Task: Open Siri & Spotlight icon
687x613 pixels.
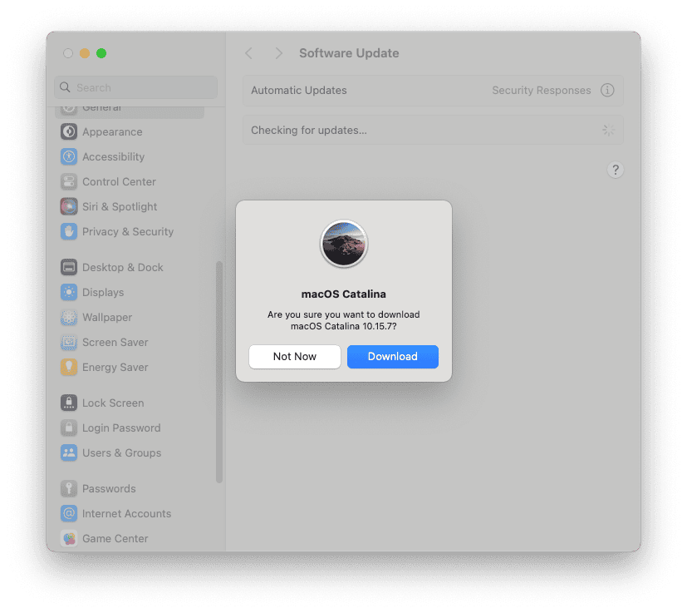Action: (69, 206)
